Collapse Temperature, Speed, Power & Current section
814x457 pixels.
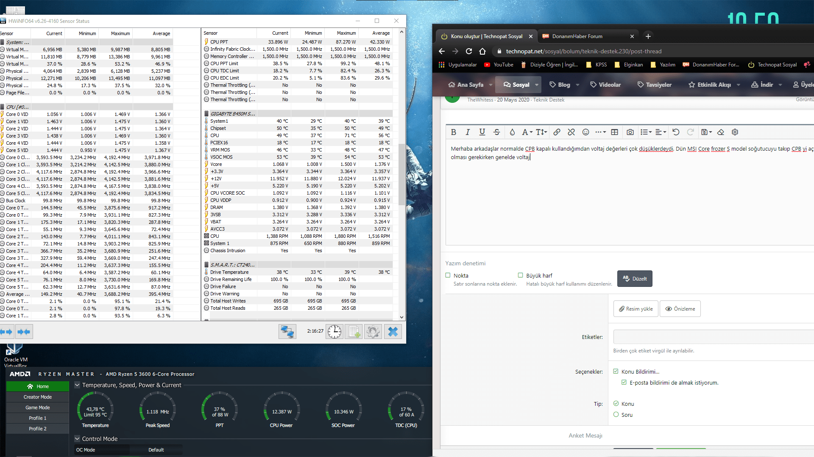[x=77, y=385]
